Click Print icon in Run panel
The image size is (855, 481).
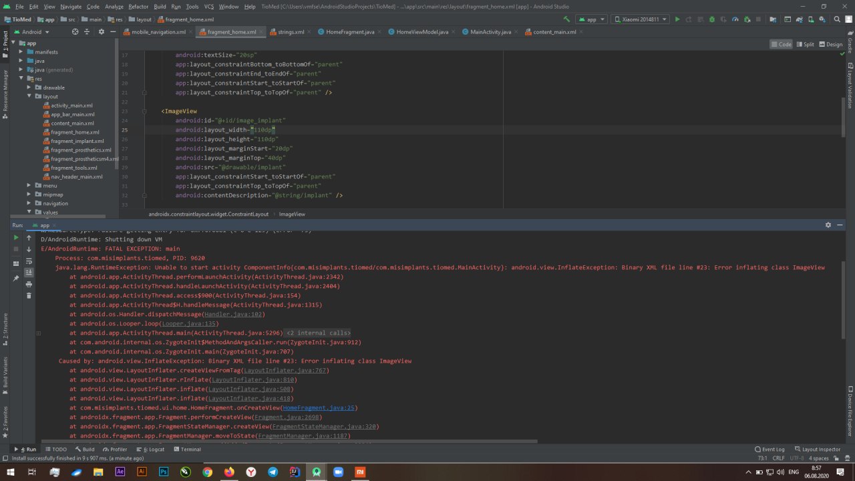pyautogui.click(x=29, y=284)
